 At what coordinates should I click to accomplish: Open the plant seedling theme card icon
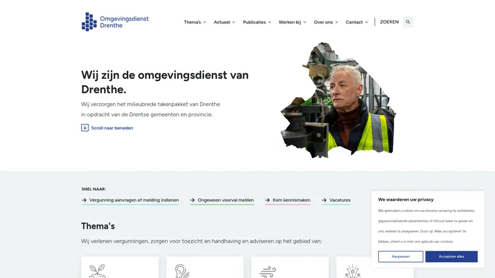point(97,271)
